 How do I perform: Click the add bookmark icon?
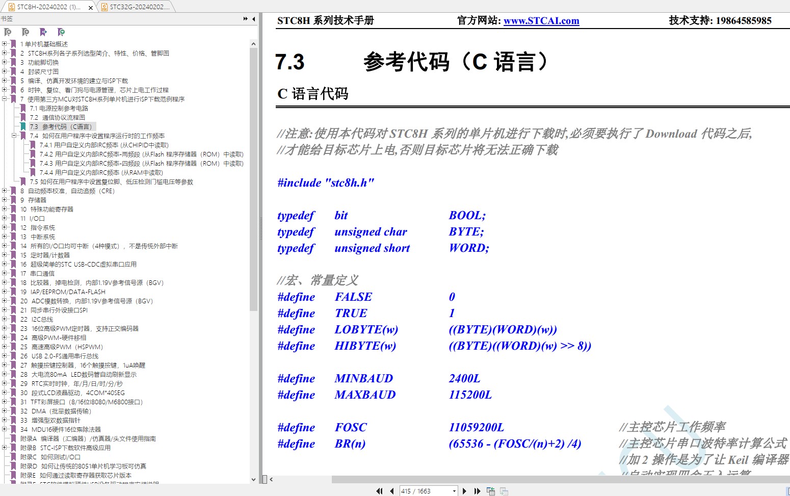(25, 32)
